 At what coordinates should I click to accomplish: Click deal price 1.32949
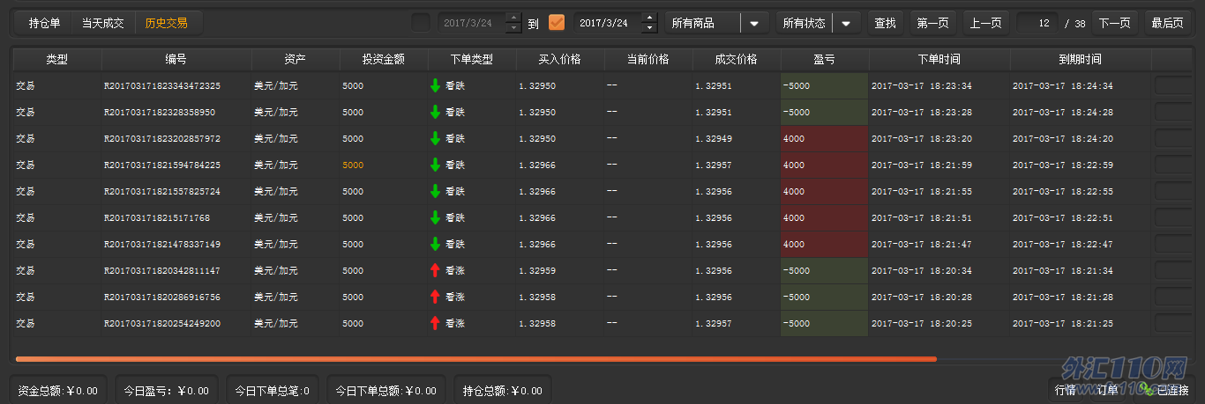click(x=714, y=139)
